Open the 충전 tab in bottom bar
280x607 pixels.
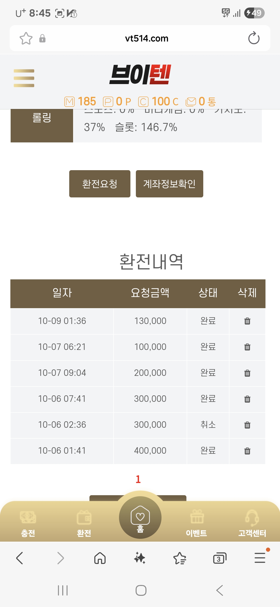pos(28,523)
